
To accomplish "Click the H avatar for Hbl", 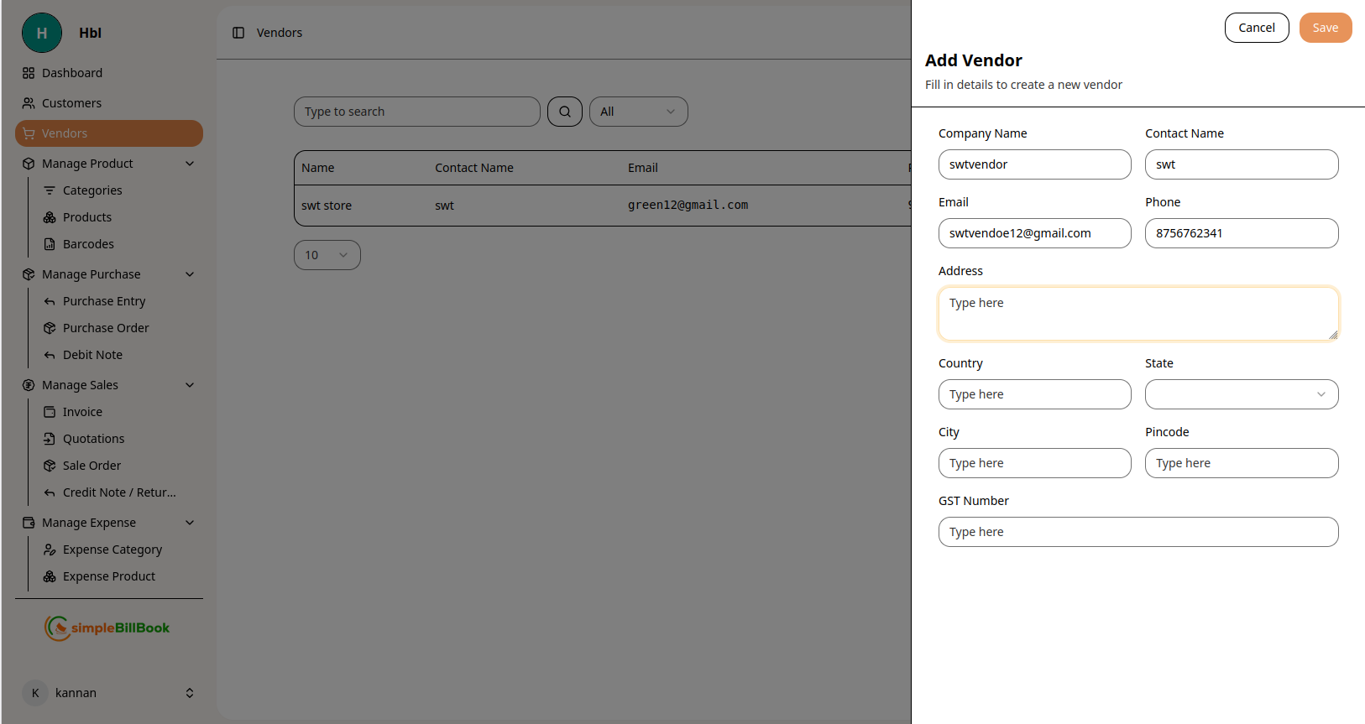I will (x=42, y=33).
